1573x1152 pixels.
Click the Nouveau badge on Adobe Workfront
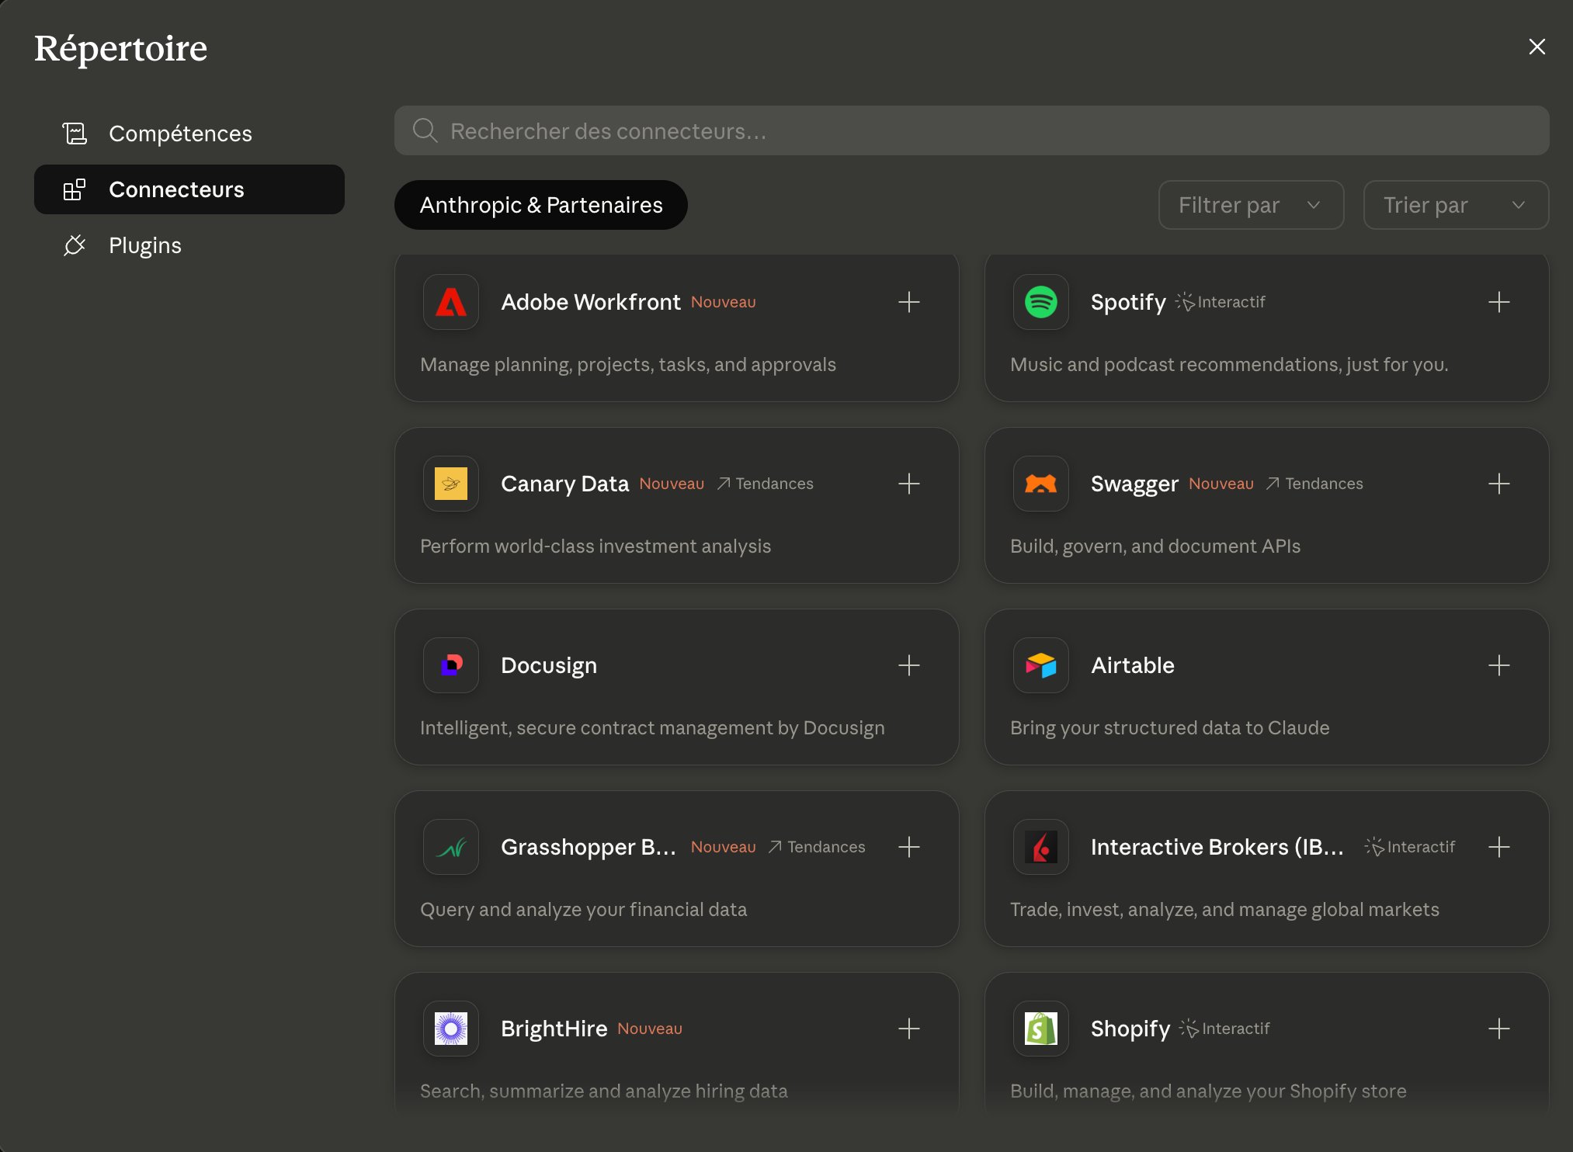(724, 302)
